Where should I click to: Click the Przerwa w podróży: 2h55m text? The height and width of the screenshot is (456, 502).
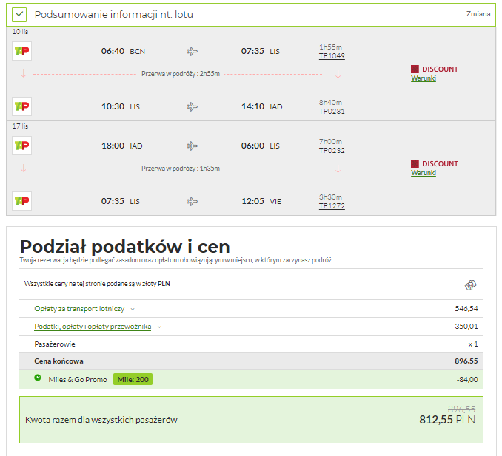click(x=181, y=74)
